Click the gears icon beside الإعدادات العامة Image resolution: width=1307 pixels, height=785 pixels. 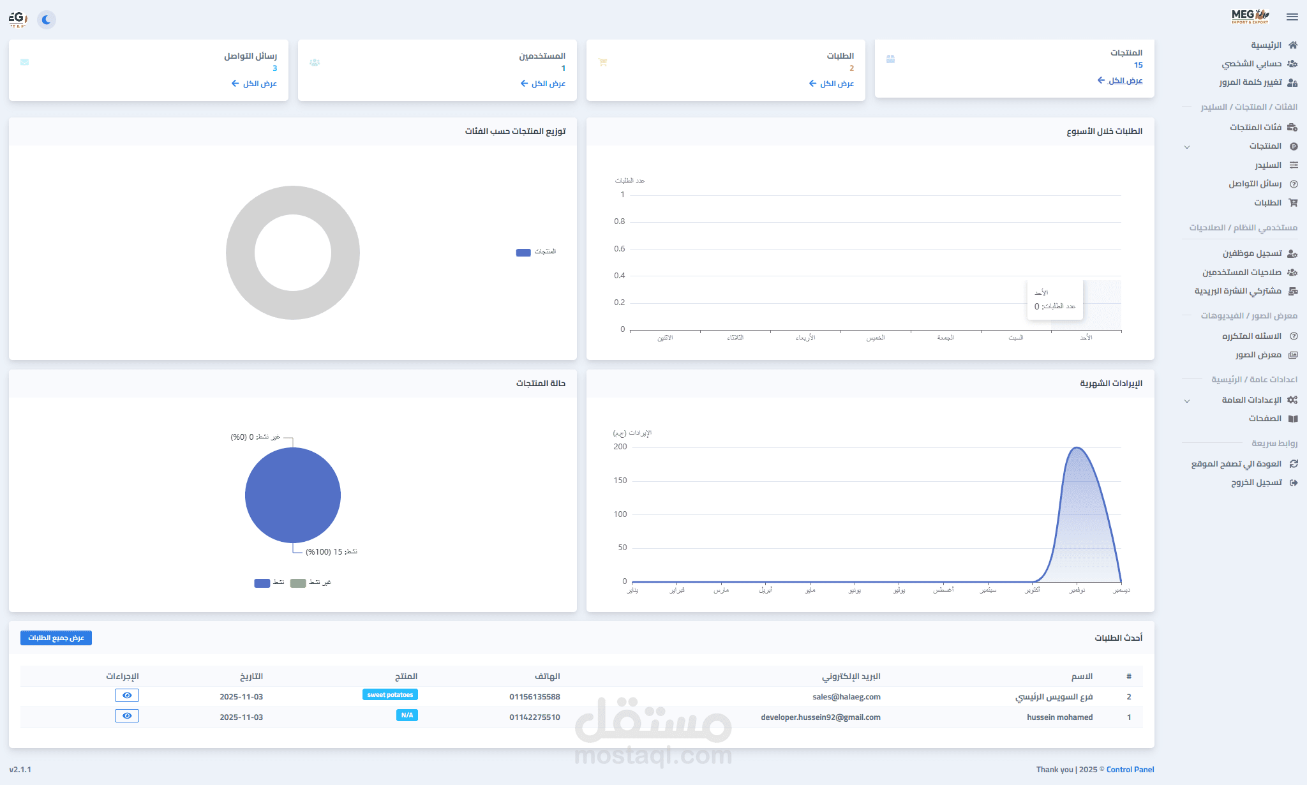(x=1292, y=400)
